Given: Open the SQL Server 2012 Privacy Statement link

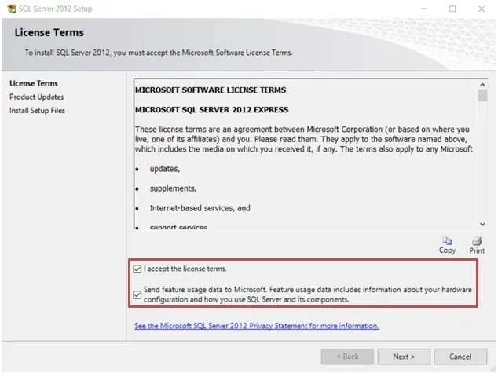Looking at the screenshot, I should [x=257, y=326].
